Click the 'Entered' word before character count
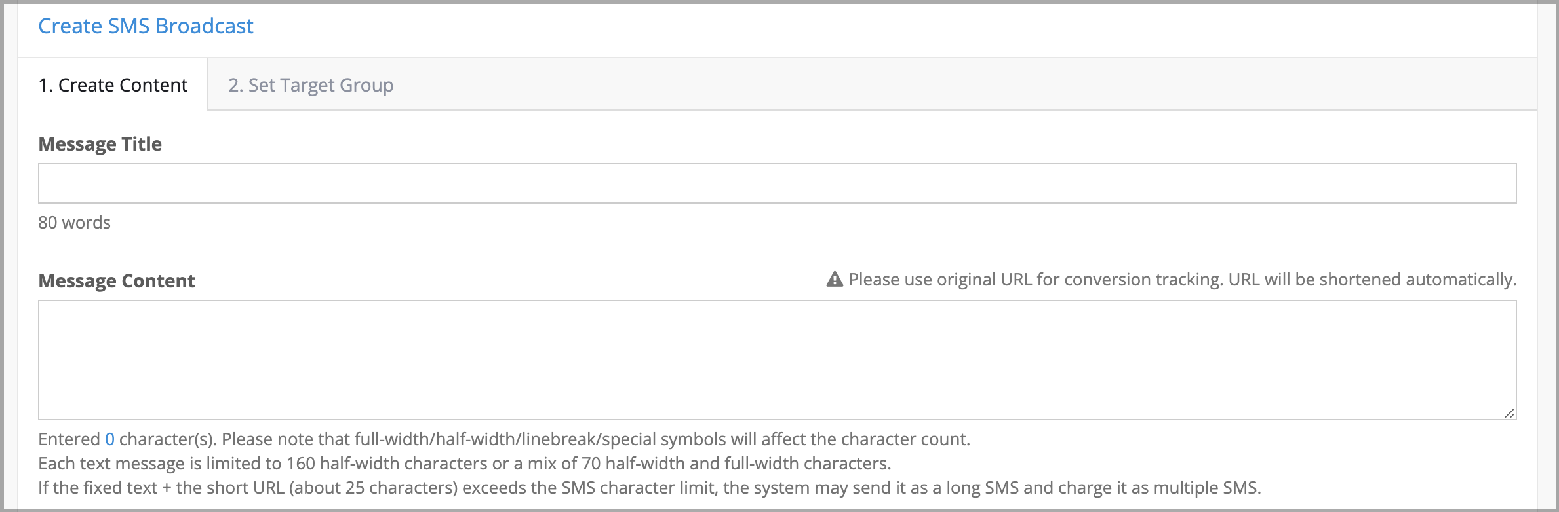Viewport: 1559px width, 512px height. point(69,439)
